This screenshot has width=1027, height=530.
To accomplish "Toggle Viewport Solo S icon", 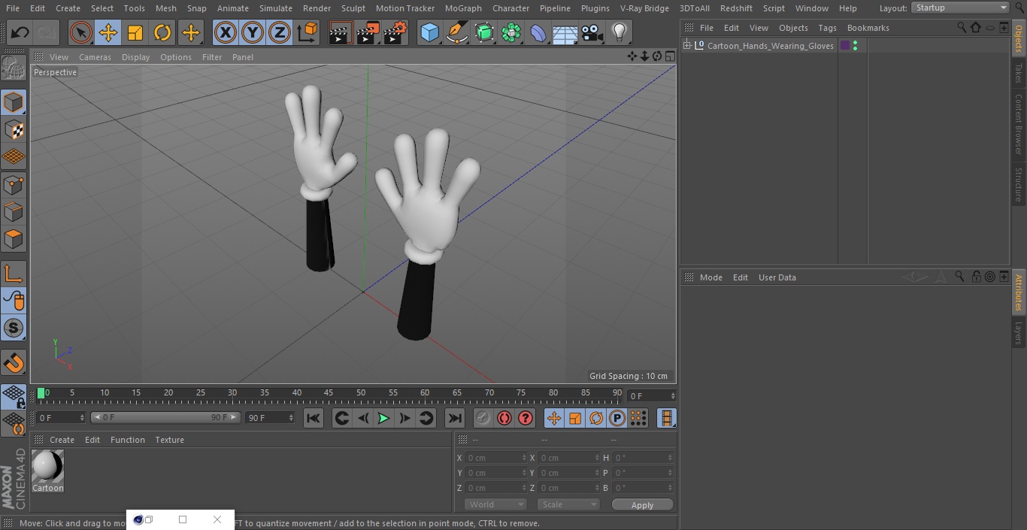I will [14, 328].
